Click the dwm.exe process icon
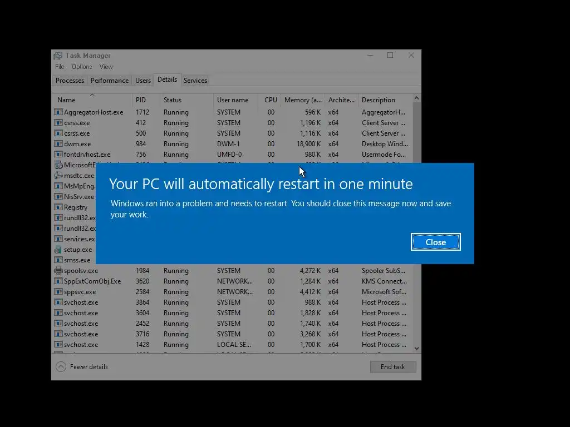 [58, 144]
